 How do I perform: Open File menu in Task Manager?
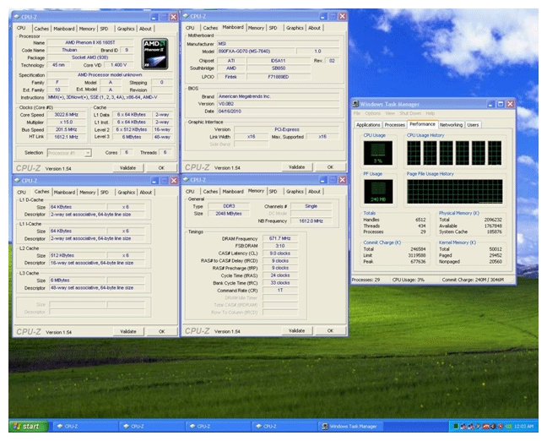click(x=356, y=113)
